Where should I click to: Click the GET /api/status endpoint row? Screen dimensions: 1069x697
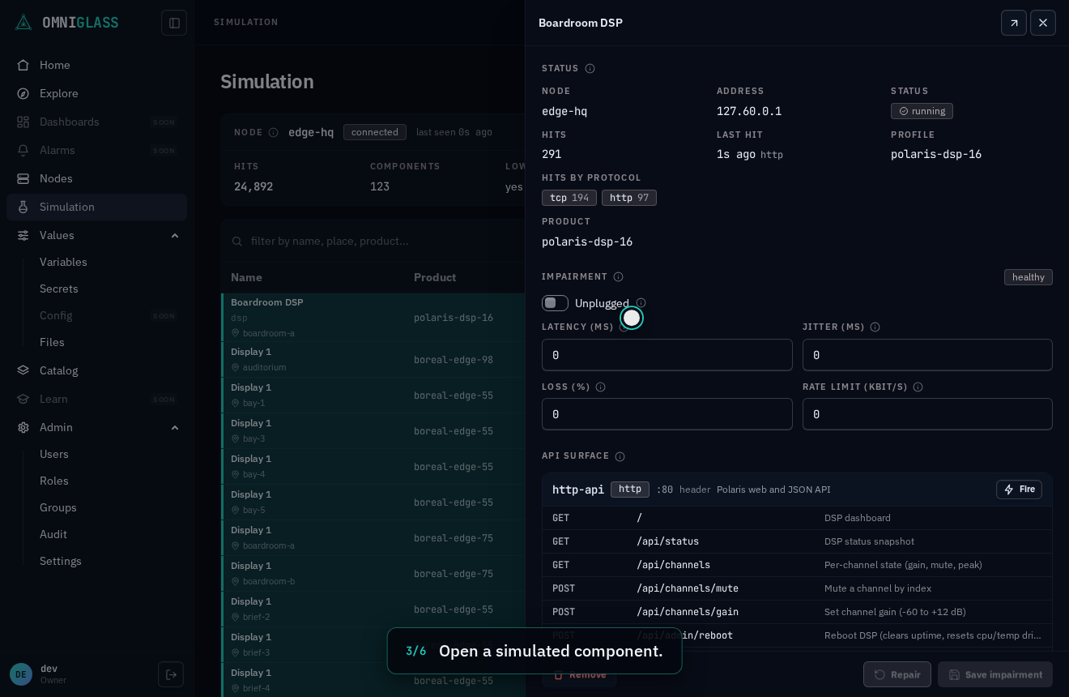(x=797, y=541)
